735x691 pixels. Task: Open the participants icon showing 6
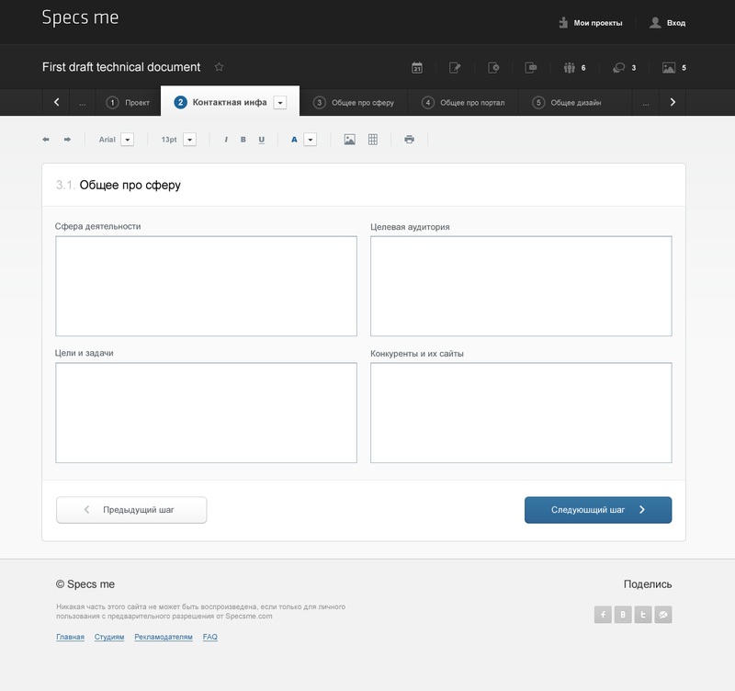pyautogui.click(x=569, y=68)
